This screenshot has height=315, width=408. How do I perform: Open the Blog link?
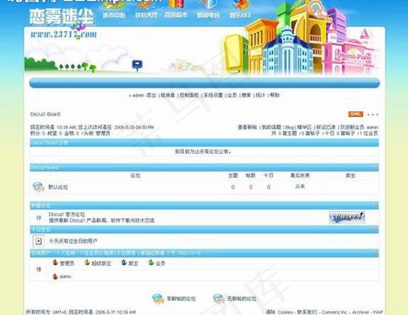point(290,128)
